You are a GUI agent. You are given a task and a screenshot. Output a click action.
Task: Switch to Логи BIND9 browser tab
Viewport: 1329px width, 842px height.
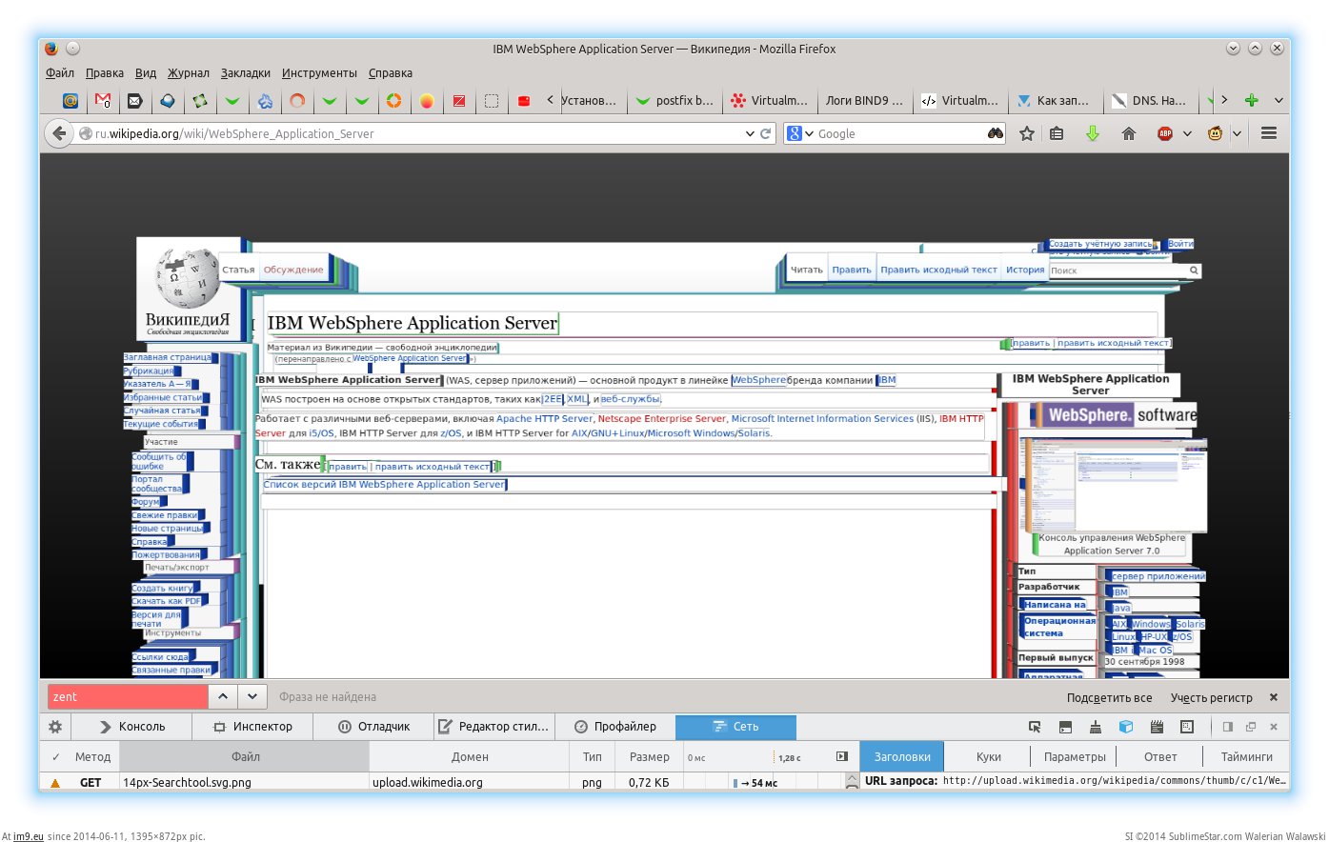click(864, 100)
